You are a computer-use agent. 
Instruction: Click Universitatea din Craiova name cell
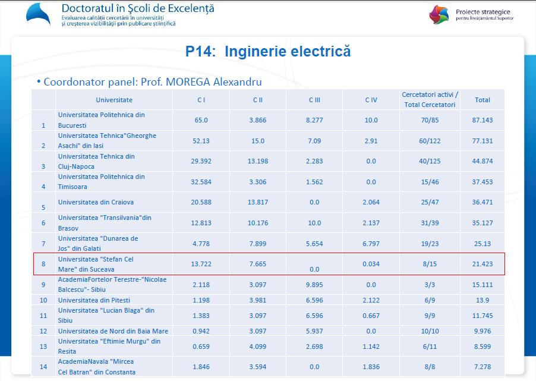(96, 202)
